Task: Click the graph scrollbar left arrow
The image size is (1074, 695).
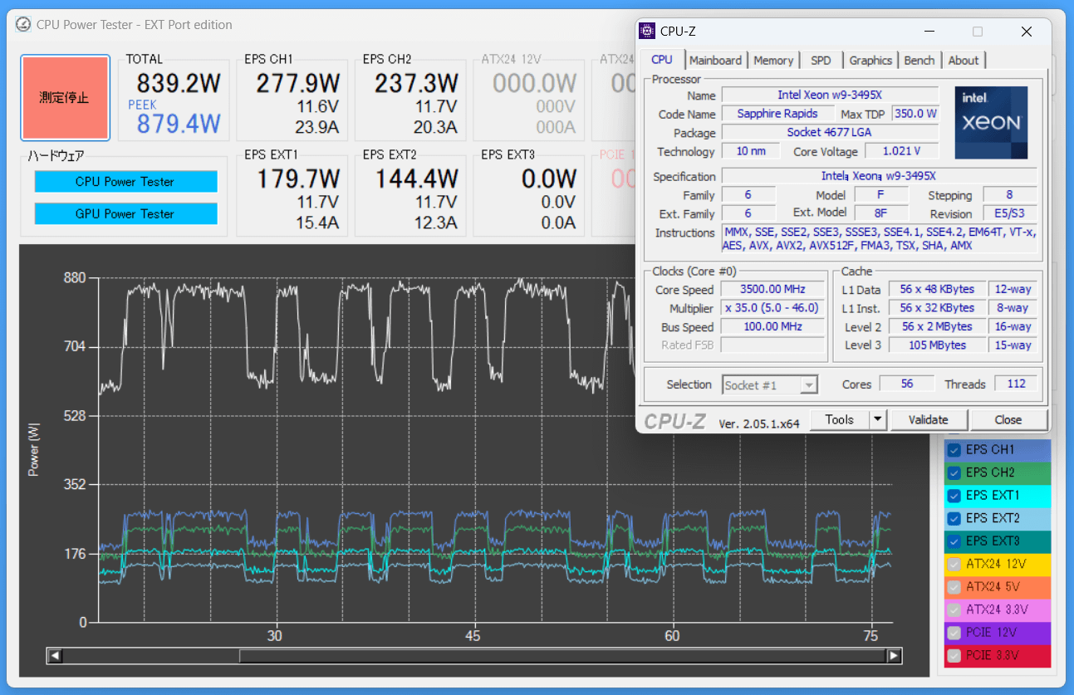Action: pos(55,656)
